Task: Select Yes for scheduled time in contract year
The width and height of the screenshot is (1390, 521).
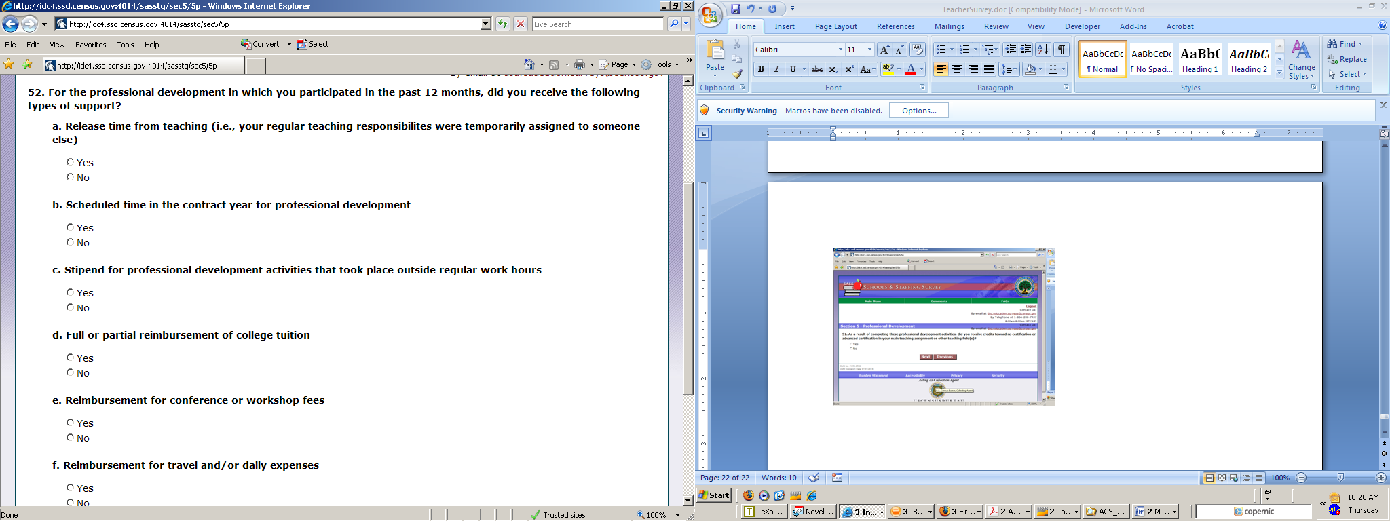Action: [x=70, y=227]
